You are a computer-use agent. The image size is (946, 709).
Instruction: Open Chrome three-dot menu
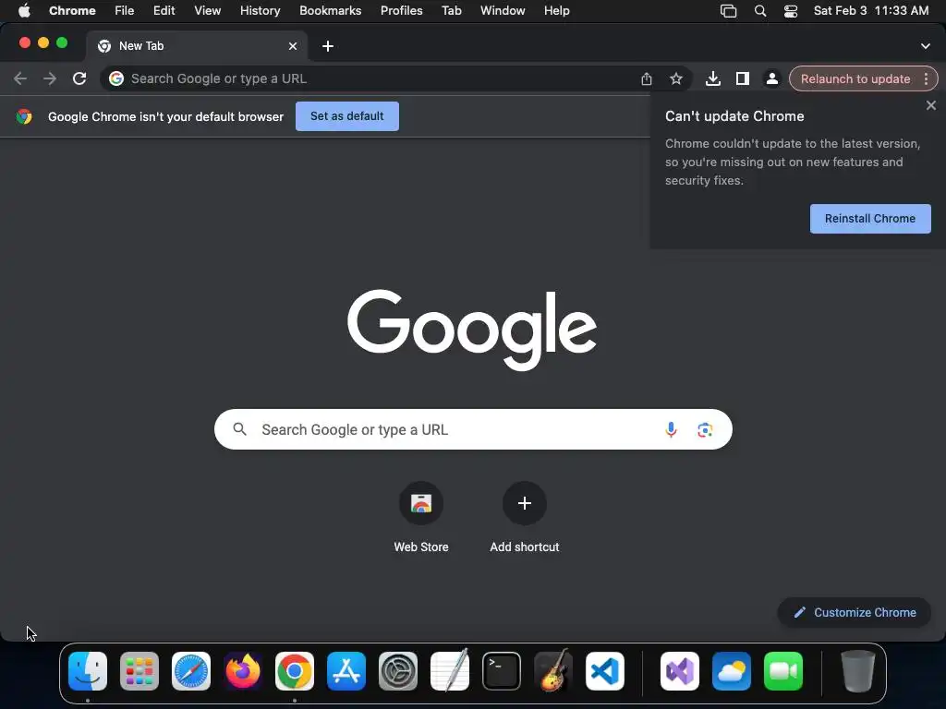click(x=926, y=79)
